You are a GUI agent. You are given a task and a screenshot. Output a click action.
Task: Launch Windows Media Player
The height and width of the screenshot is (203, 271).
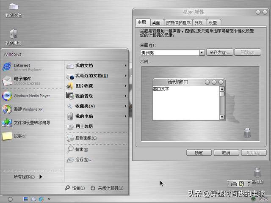[x=32, y=96]
